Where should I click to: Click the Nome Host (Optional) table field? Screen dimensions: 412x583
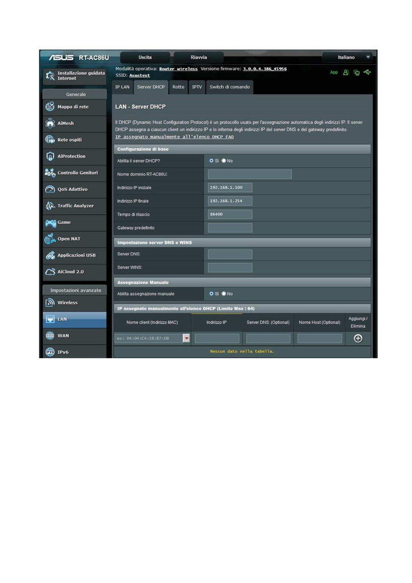pyautogui.click(x=319, y=338)
